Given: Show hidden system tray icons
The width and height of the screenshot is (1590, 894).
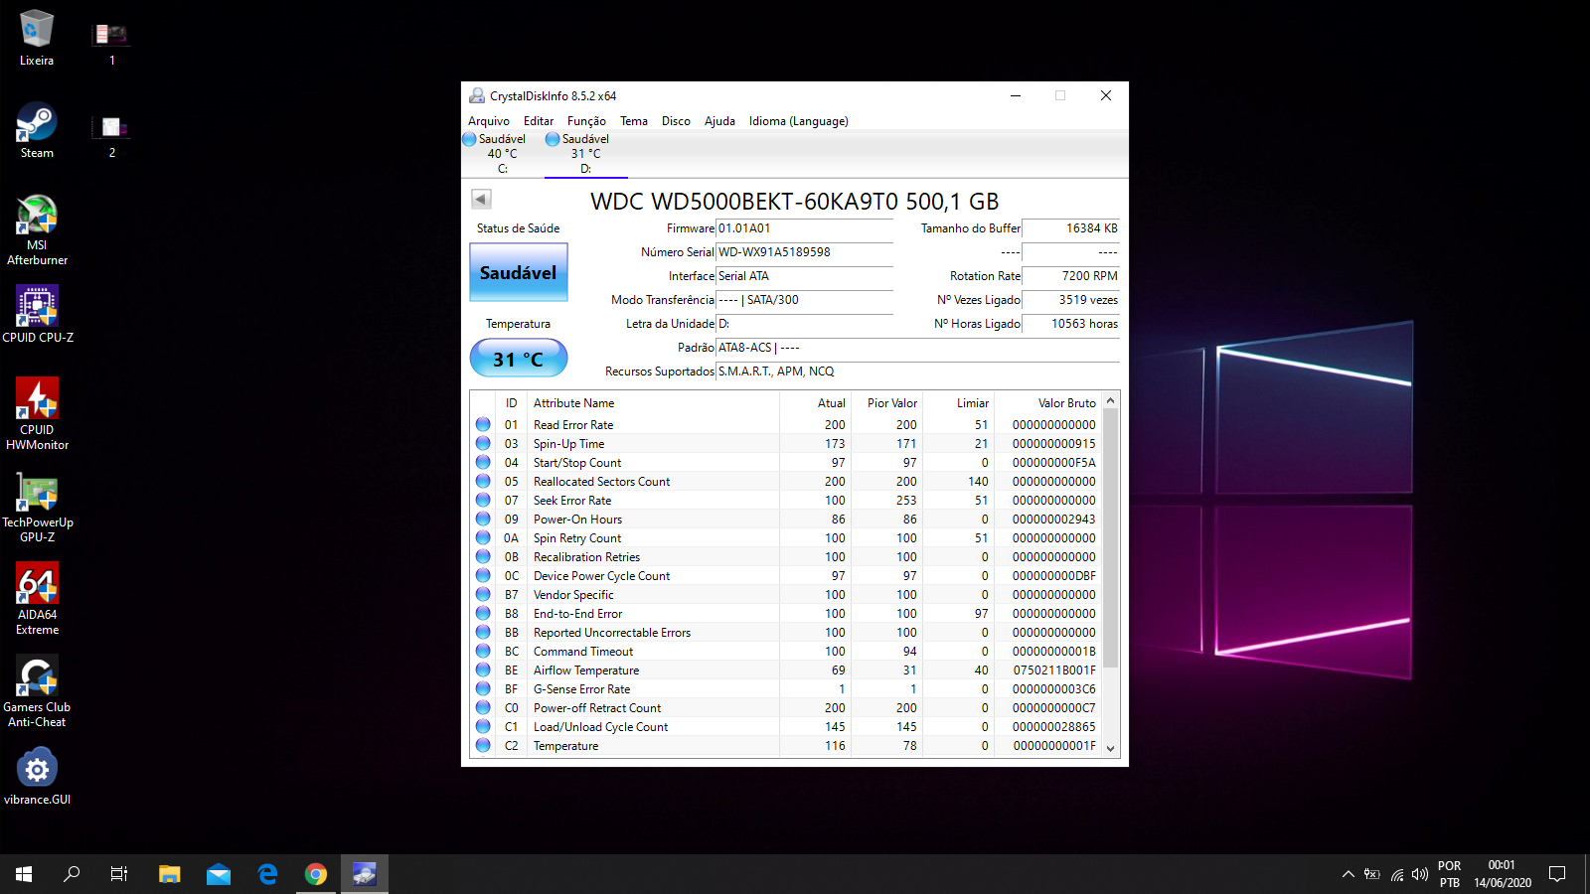Looking at the screenshot, I should click(1349, 874).
